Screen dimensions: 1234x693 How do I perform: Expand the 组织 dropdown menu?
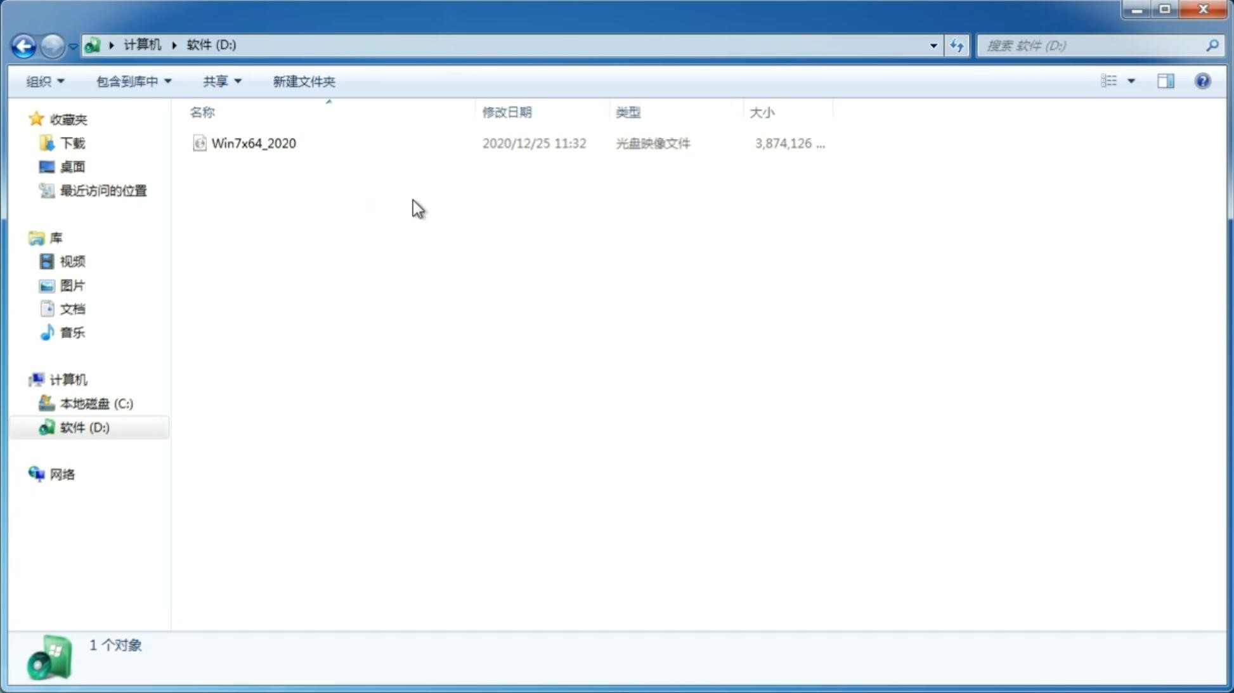45,81
